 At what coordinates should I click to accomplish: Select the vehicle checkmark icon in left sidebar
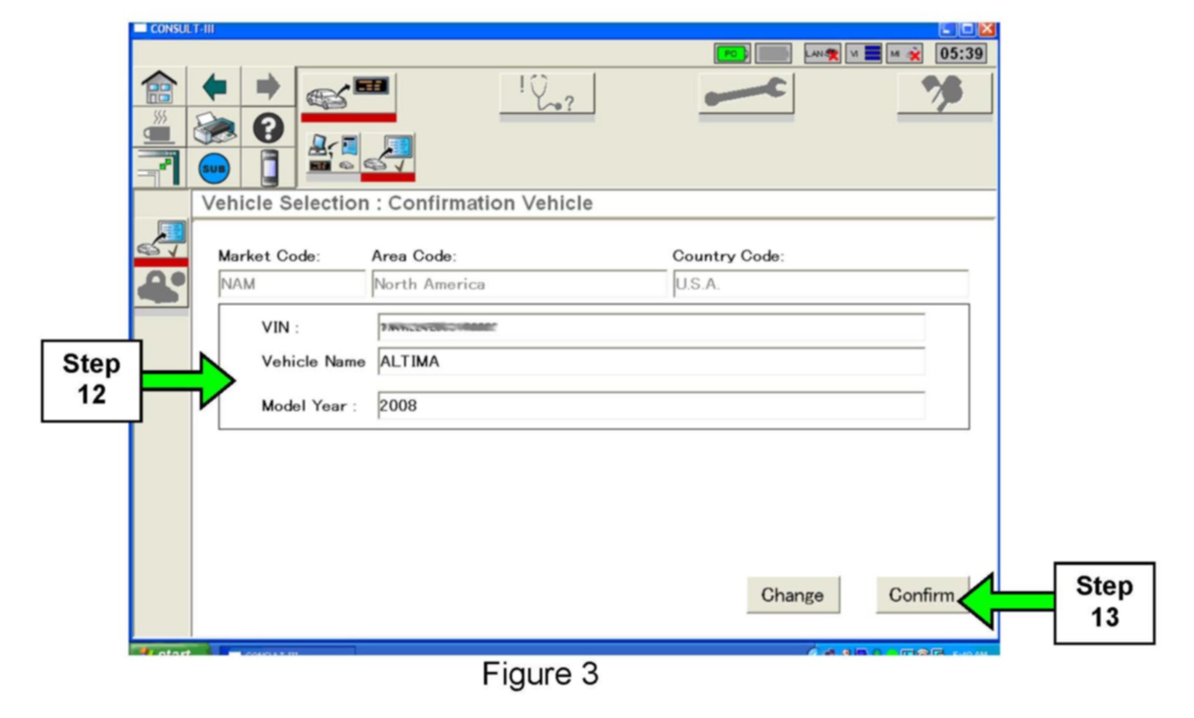[161, 240]
